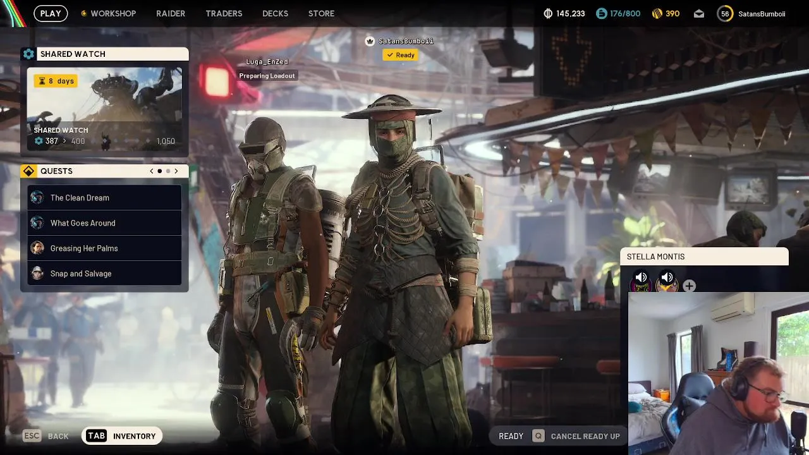809x455 pixels.
Task: Click the webcam overlay video
Action: pyautogui.click(x=719, y=373)
